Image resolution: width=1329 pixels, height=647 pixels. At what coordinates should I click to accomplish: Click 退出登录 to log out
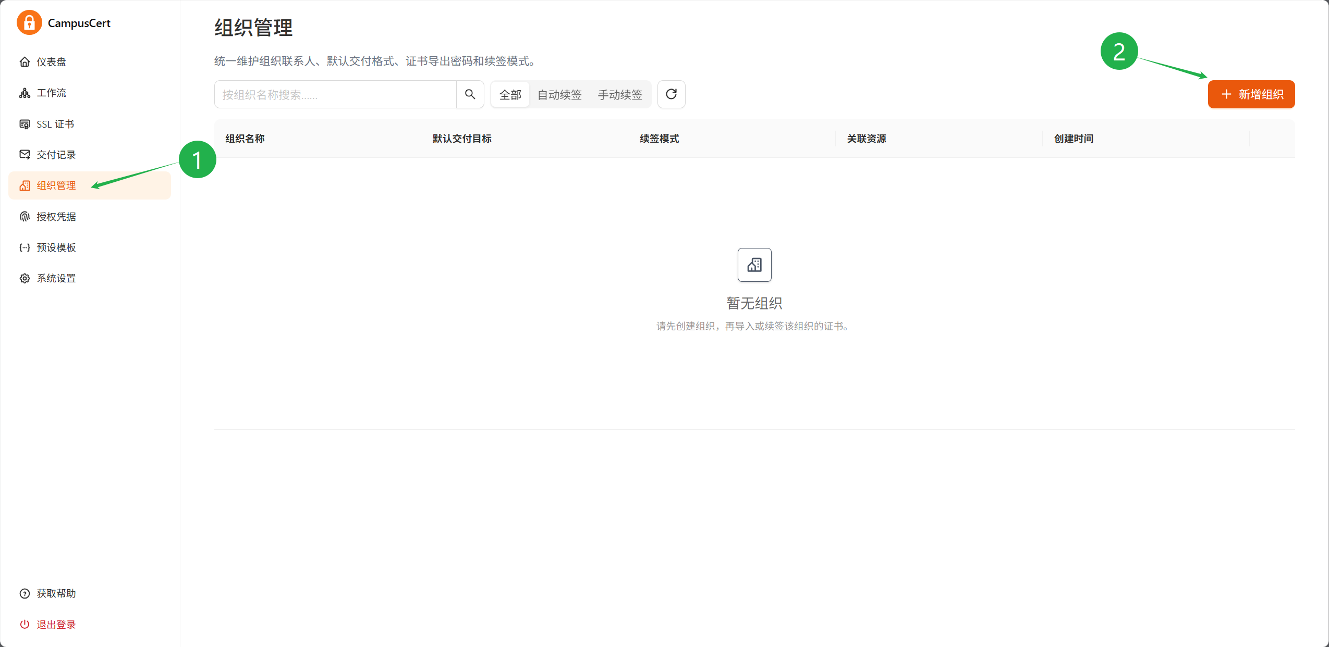tap(90, 624)
